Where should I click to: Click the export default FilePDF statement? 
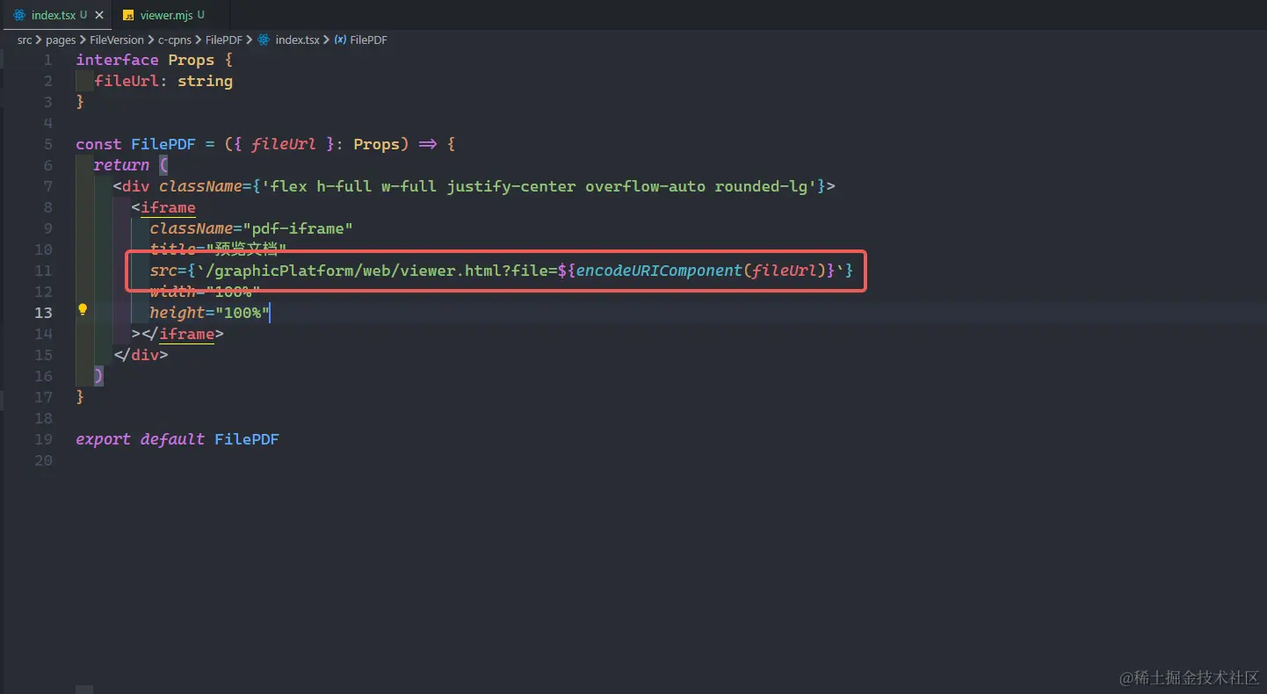pyautogui.click(x=176, y=439)
